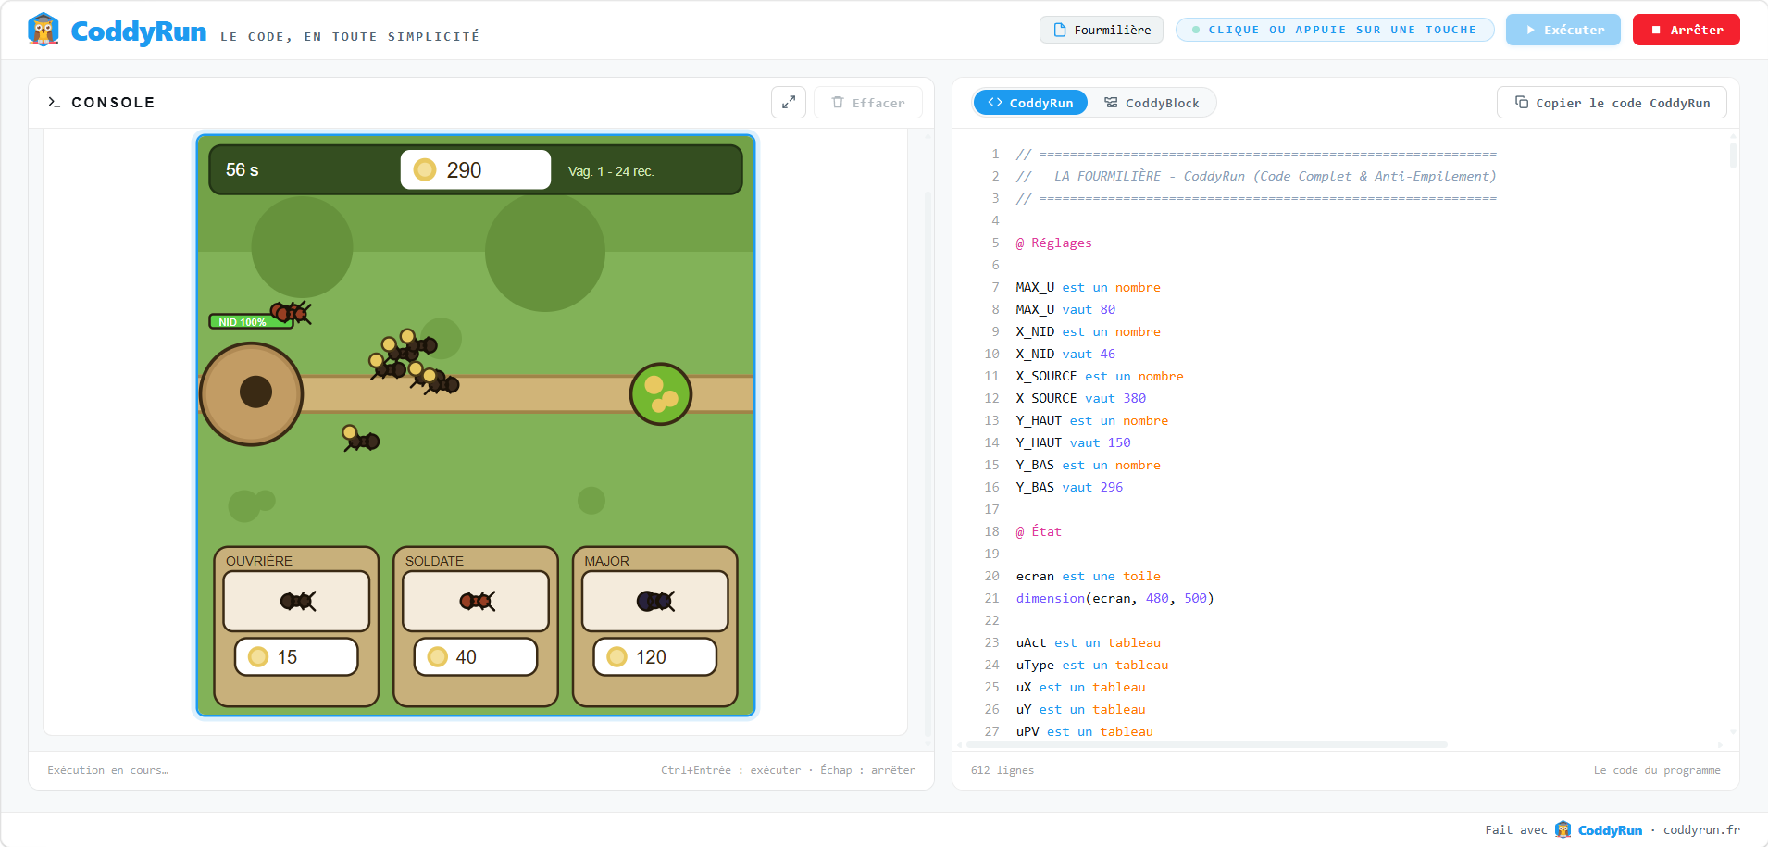Image resolution: width=1768 pixels, height=847 pixels.
Task: Click code line 'MAX_U vaut 80'
Action: [x=1065, y=309]
